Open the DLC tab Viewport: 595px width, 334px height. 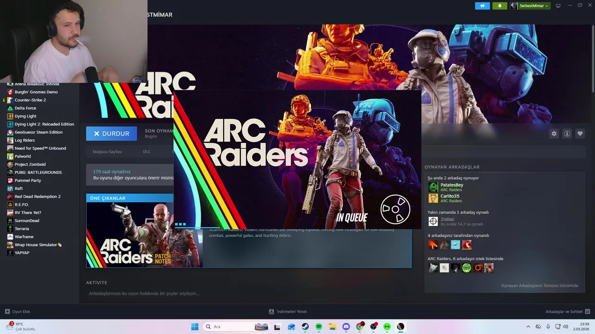point(147,152)
